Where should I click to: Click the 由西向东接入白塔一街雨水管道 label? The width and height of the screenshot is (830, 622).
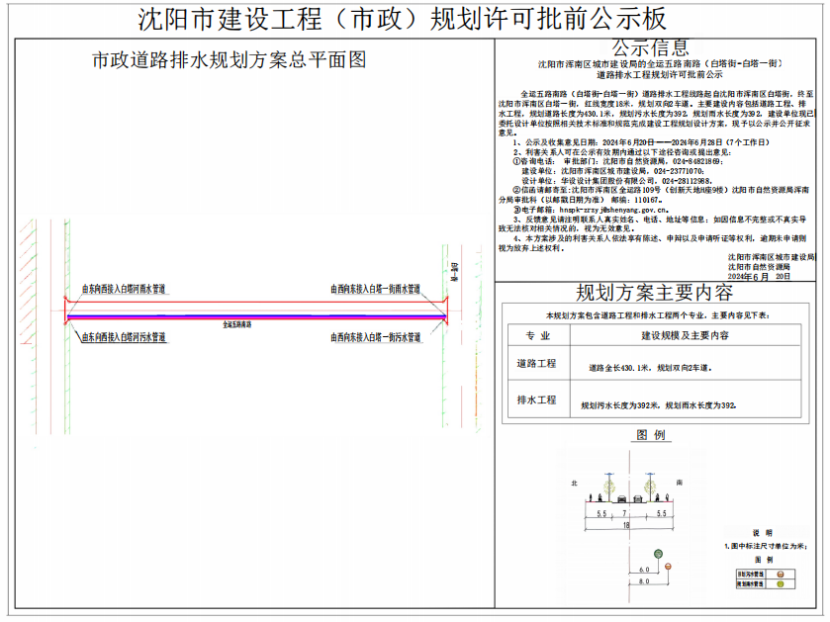tap(375, 290)
